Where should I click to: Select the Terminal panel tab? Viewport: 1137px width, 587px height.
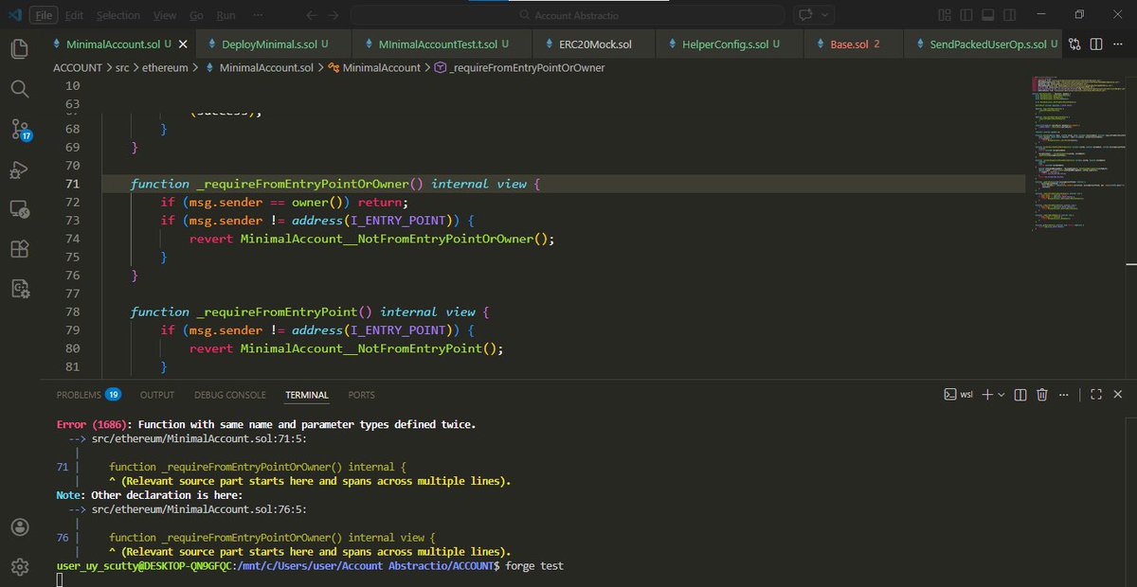[307, 395]
